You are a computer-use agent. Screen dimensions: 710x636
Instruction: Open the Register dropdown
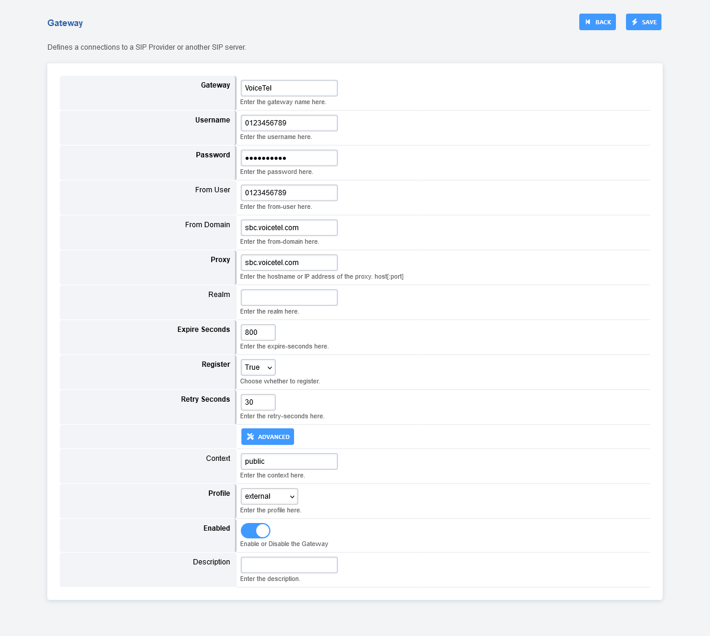pyautogui.click(x=258, y=367)
